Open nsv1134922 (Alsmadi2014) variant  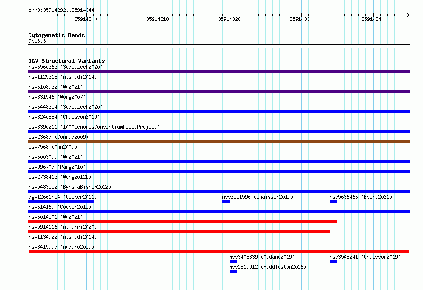coord(63,237)
